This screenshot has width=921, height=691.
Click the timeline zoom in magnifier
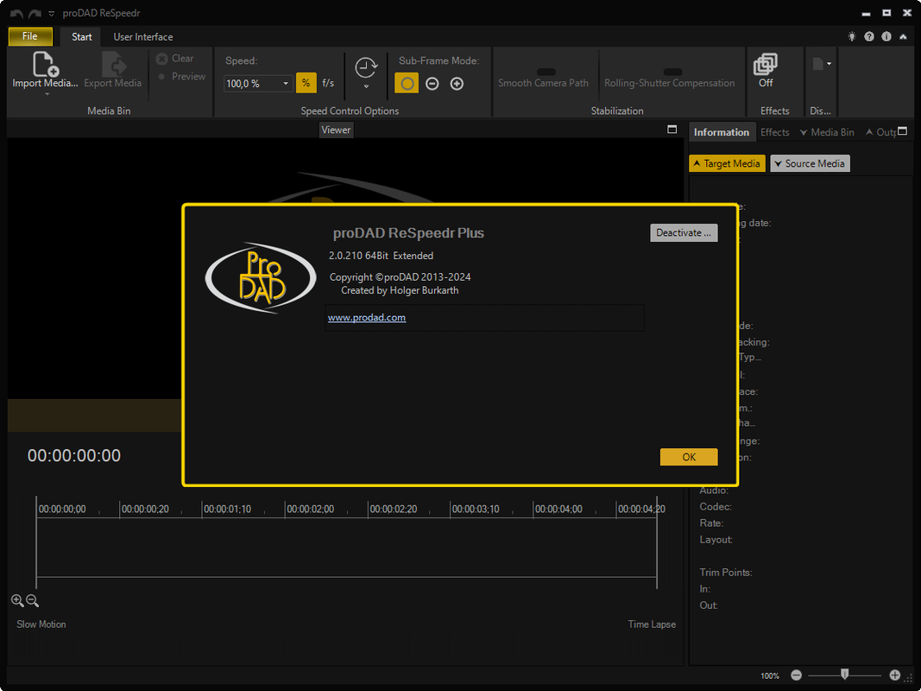pos(17,600)
